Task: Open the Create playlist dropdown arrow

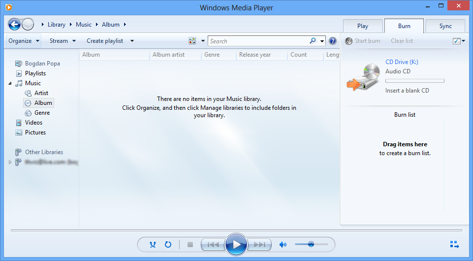Action: click(132, 41)
